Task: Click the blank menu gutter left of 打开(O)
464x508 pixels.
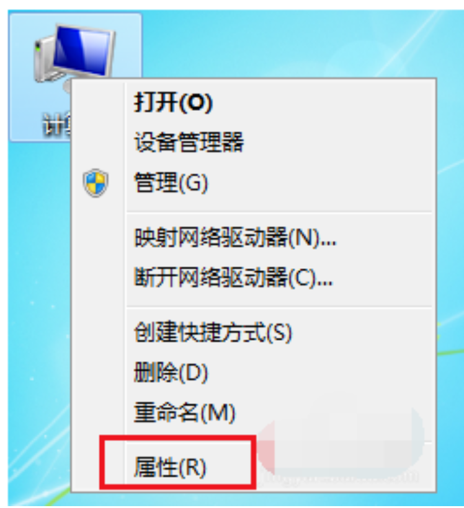Action: 98,102
